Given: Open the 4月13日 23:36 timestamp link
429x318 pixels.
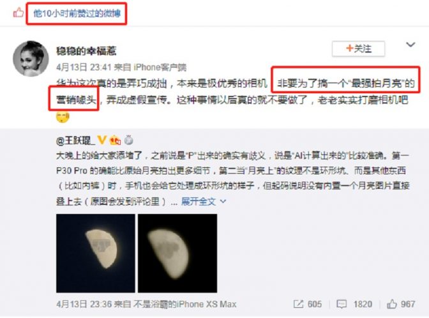Looking at the screenshot, I should tap(84, 305).
